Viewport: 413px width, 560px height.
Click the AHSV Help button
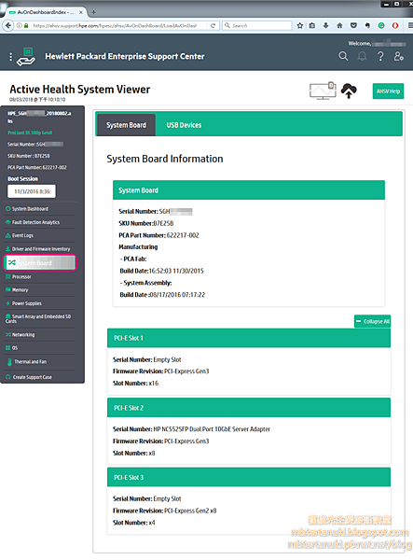click(388, 91)
